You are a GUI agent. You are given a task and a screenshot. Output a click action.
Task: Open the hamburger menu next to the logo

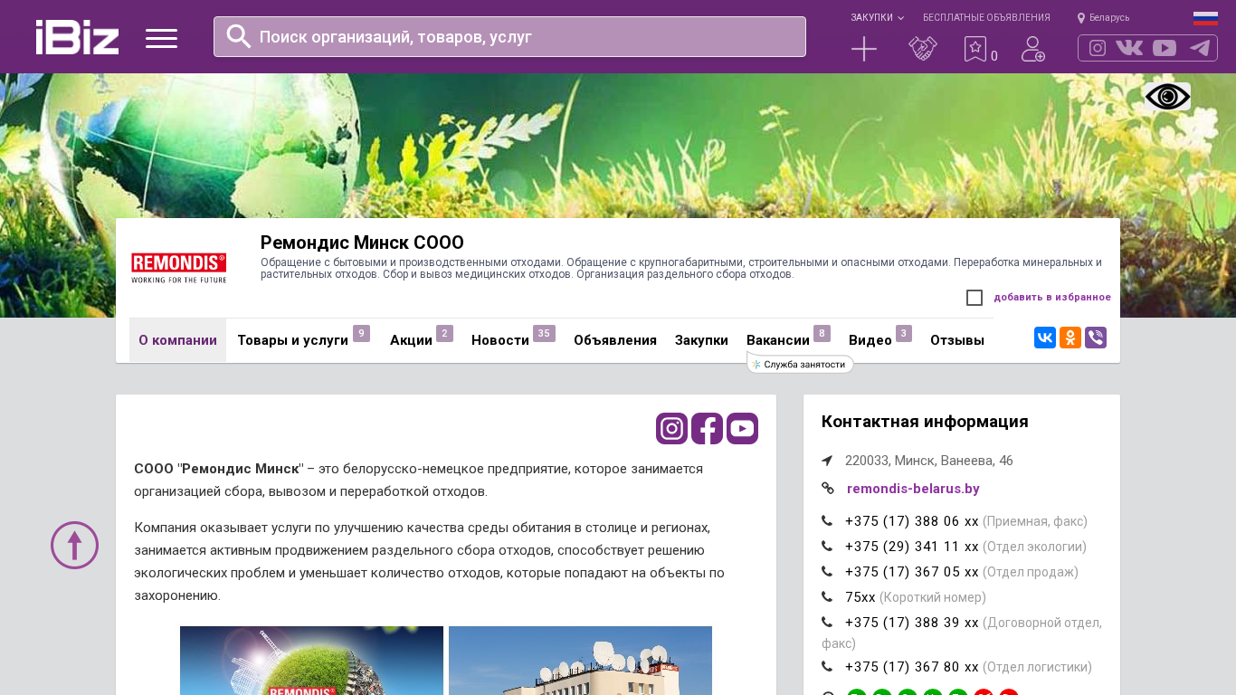point(161,38)
